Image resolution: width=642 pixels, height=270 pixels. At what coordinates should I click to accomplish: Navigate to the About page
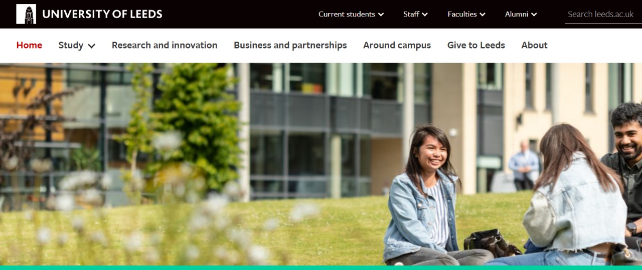534,45
